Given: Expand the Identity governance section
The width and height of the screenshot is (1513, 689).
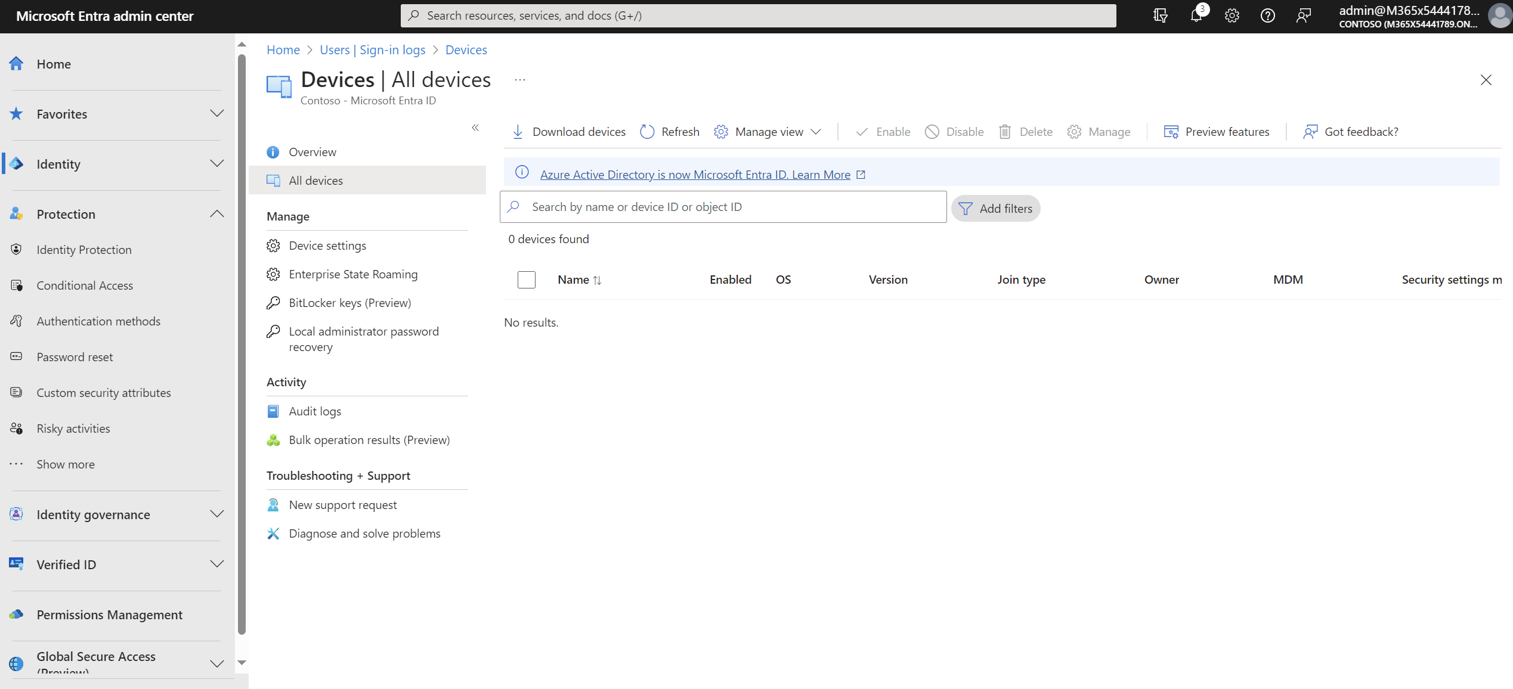Looking at the screenshot, I should (216, 514).
